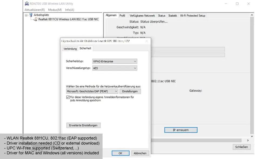Click the vertical scrollbar up arrow
270x159 pixels.
(x=252, y=15)
